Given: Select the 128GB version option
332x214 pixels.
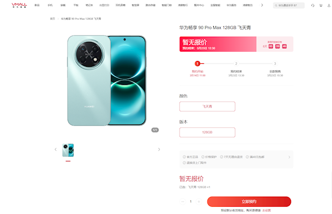Looking at the screenshot, I should (208, 132).
